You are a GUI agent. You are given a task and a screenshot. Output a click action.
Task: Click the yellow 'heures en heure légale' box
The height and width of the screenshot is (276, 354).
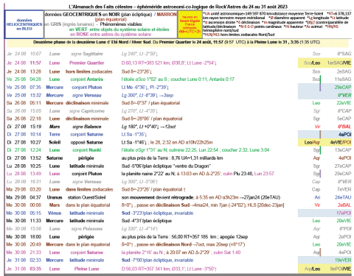click(x=190, y=24)
